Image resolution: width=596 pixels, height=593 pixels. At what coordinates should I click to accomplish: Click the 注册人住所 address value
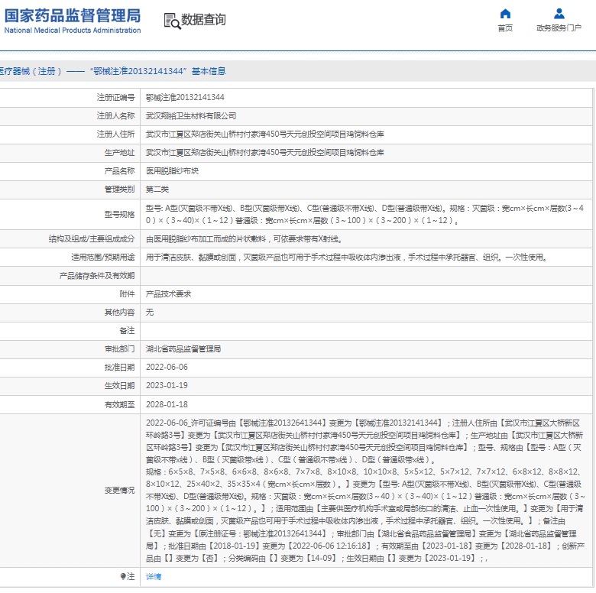265,134
